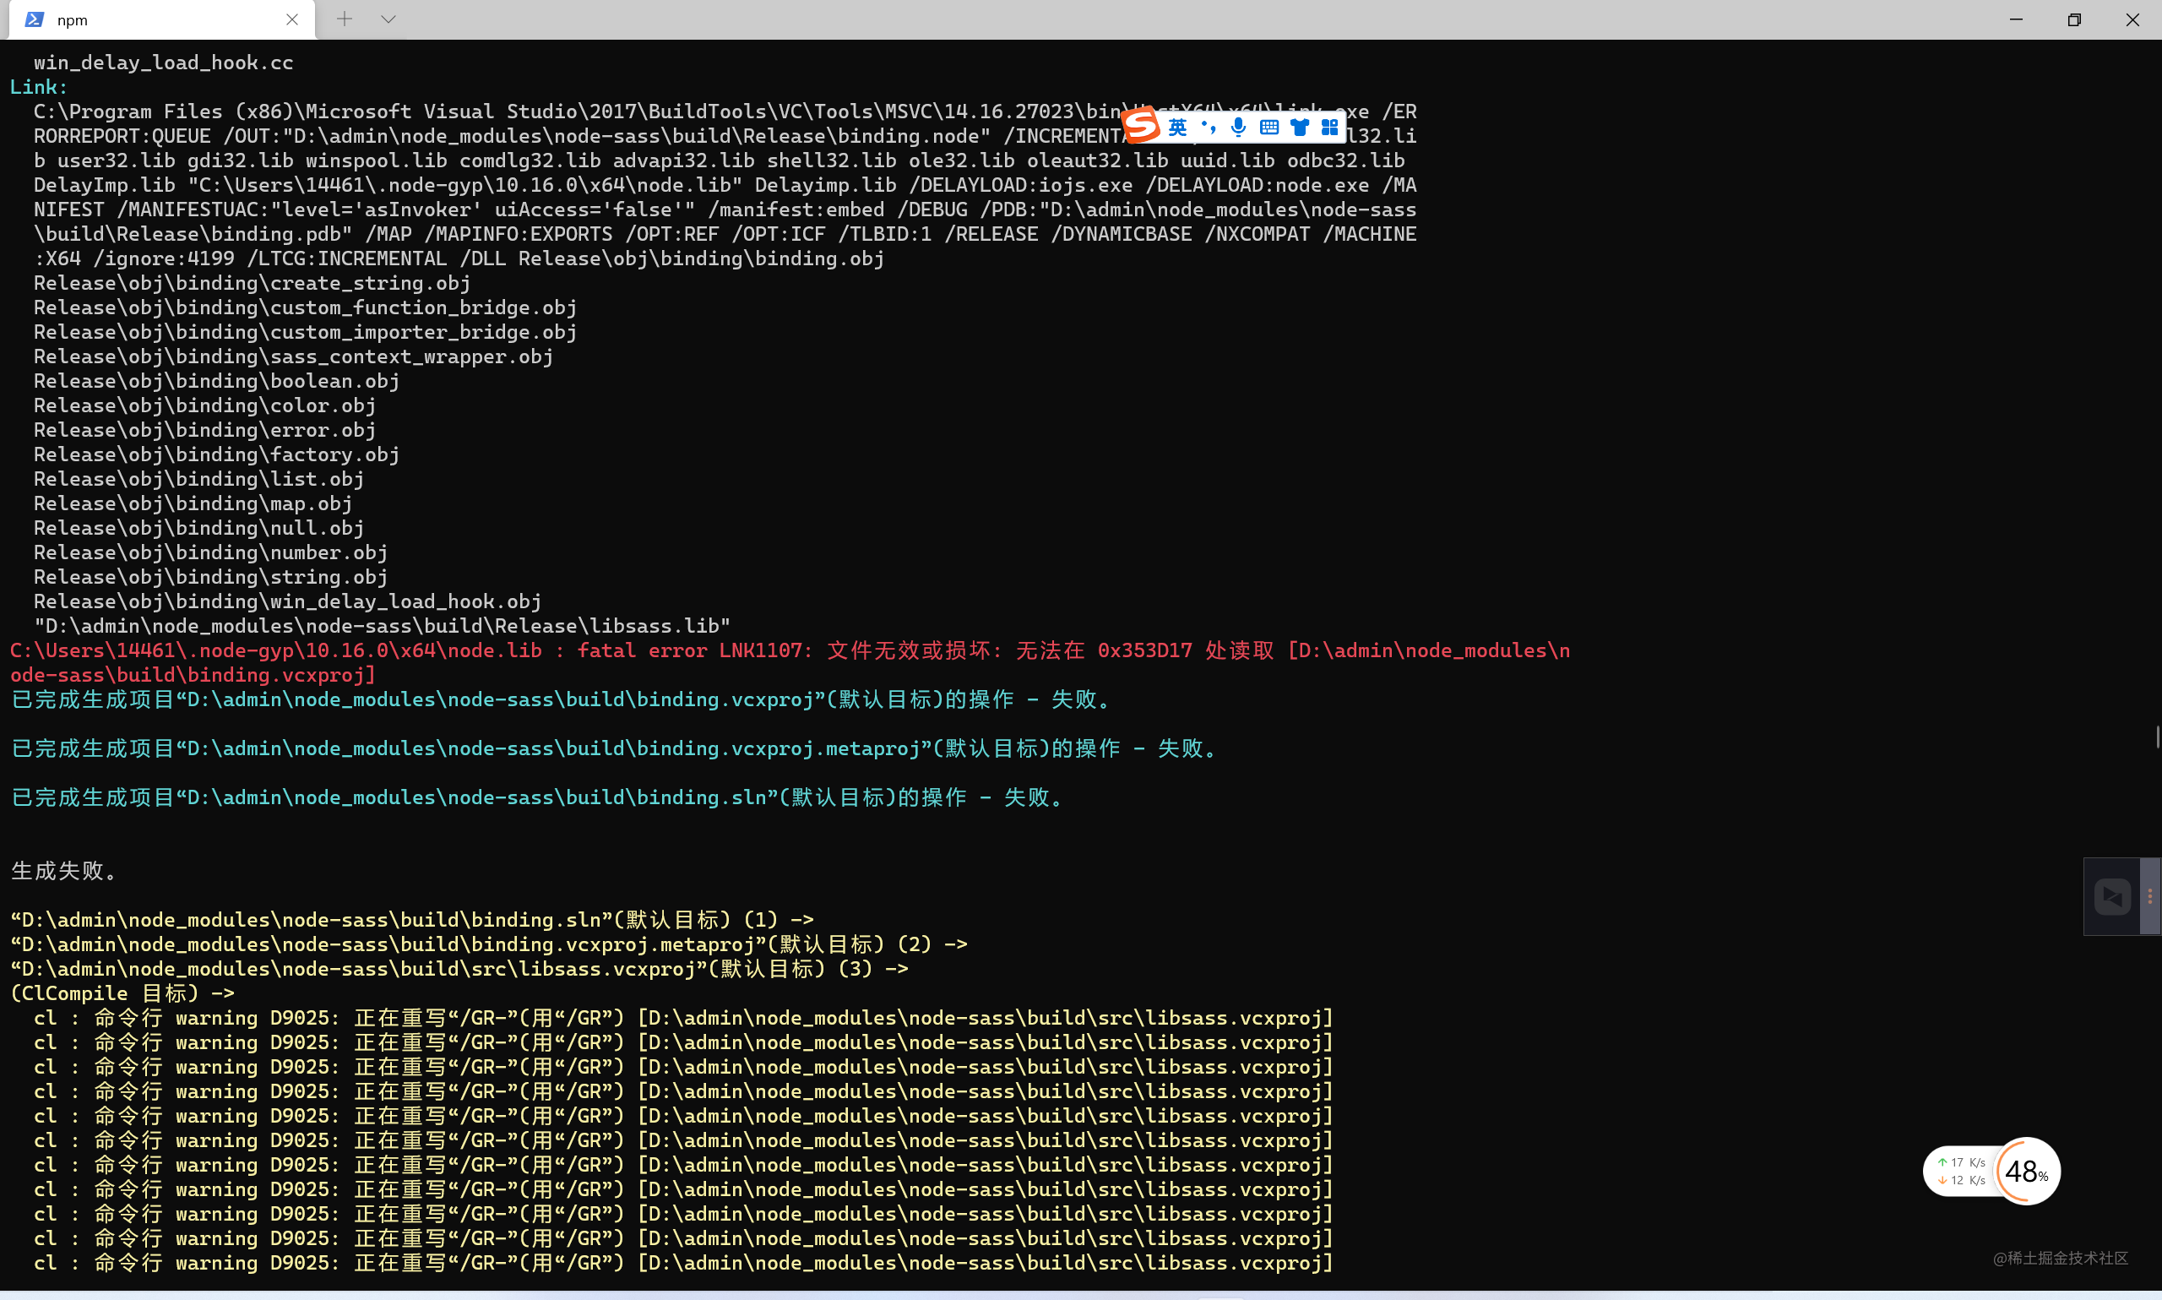The height and width of the screenshot is (1300, 2162).
Task: Open Sogou skin shop shirt icon
Action: 1300,128
